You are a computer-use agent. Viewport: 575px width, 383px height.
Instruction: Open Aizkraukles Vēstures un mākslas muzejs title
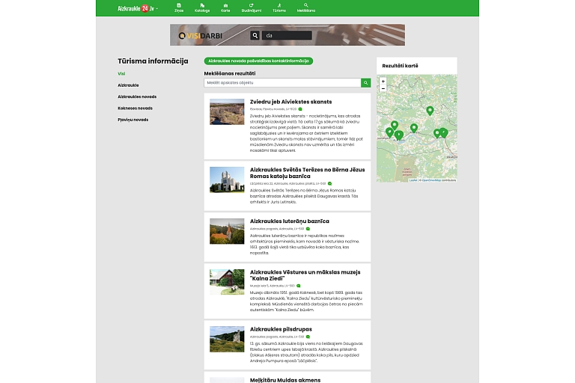(x=305, y=275)
